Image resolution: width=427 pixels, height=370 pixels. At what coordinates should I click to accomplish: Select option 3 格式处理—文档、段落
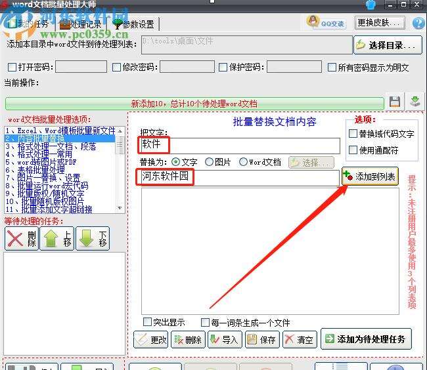pos(60,146)
